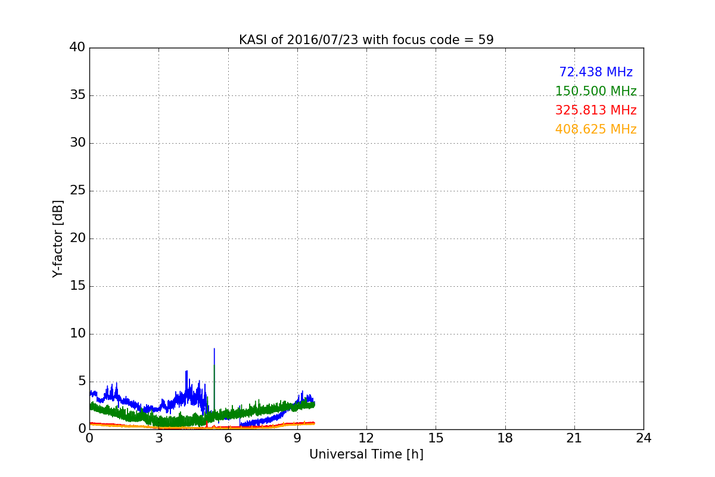Screen dimensions: 715x477
Task: Click the 'Universal Time [h]' axis label
Action: tap(366, 454)
